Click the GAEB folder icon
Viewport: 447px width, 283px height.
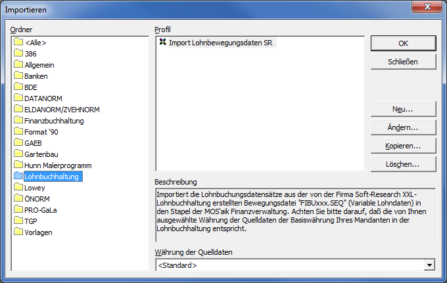[x=18, y=142]
